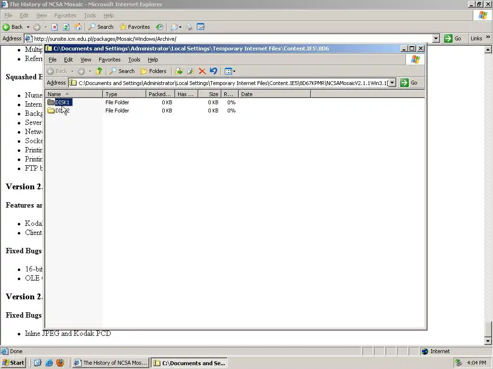Click C:\Documents and Se... taskbar button
The width and height of the screenshot is (493, 369).
coord(189,363)
